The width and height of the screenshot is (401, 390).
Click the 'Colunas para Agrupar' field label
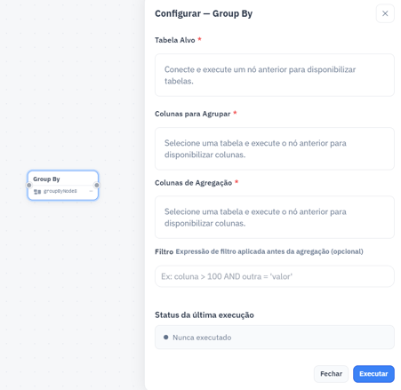[x=192, y=114]
